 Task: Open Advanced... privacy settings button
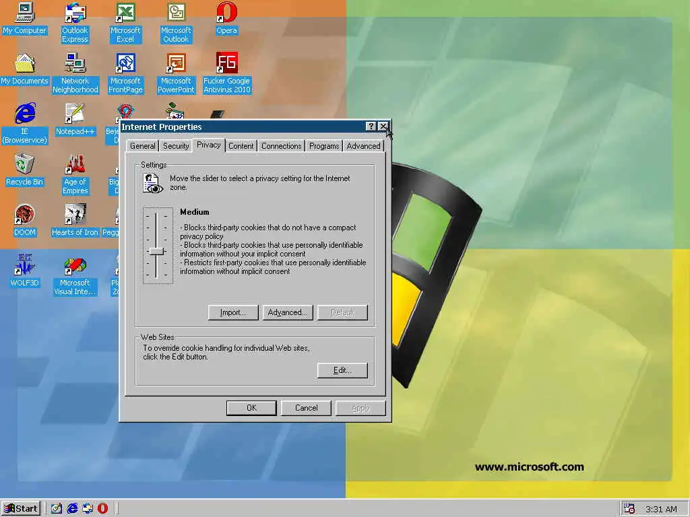(x=287, y=312)
